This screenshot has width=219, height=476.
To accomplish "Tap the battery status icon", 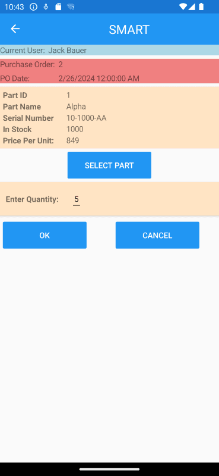I will [x=201, y=7].
